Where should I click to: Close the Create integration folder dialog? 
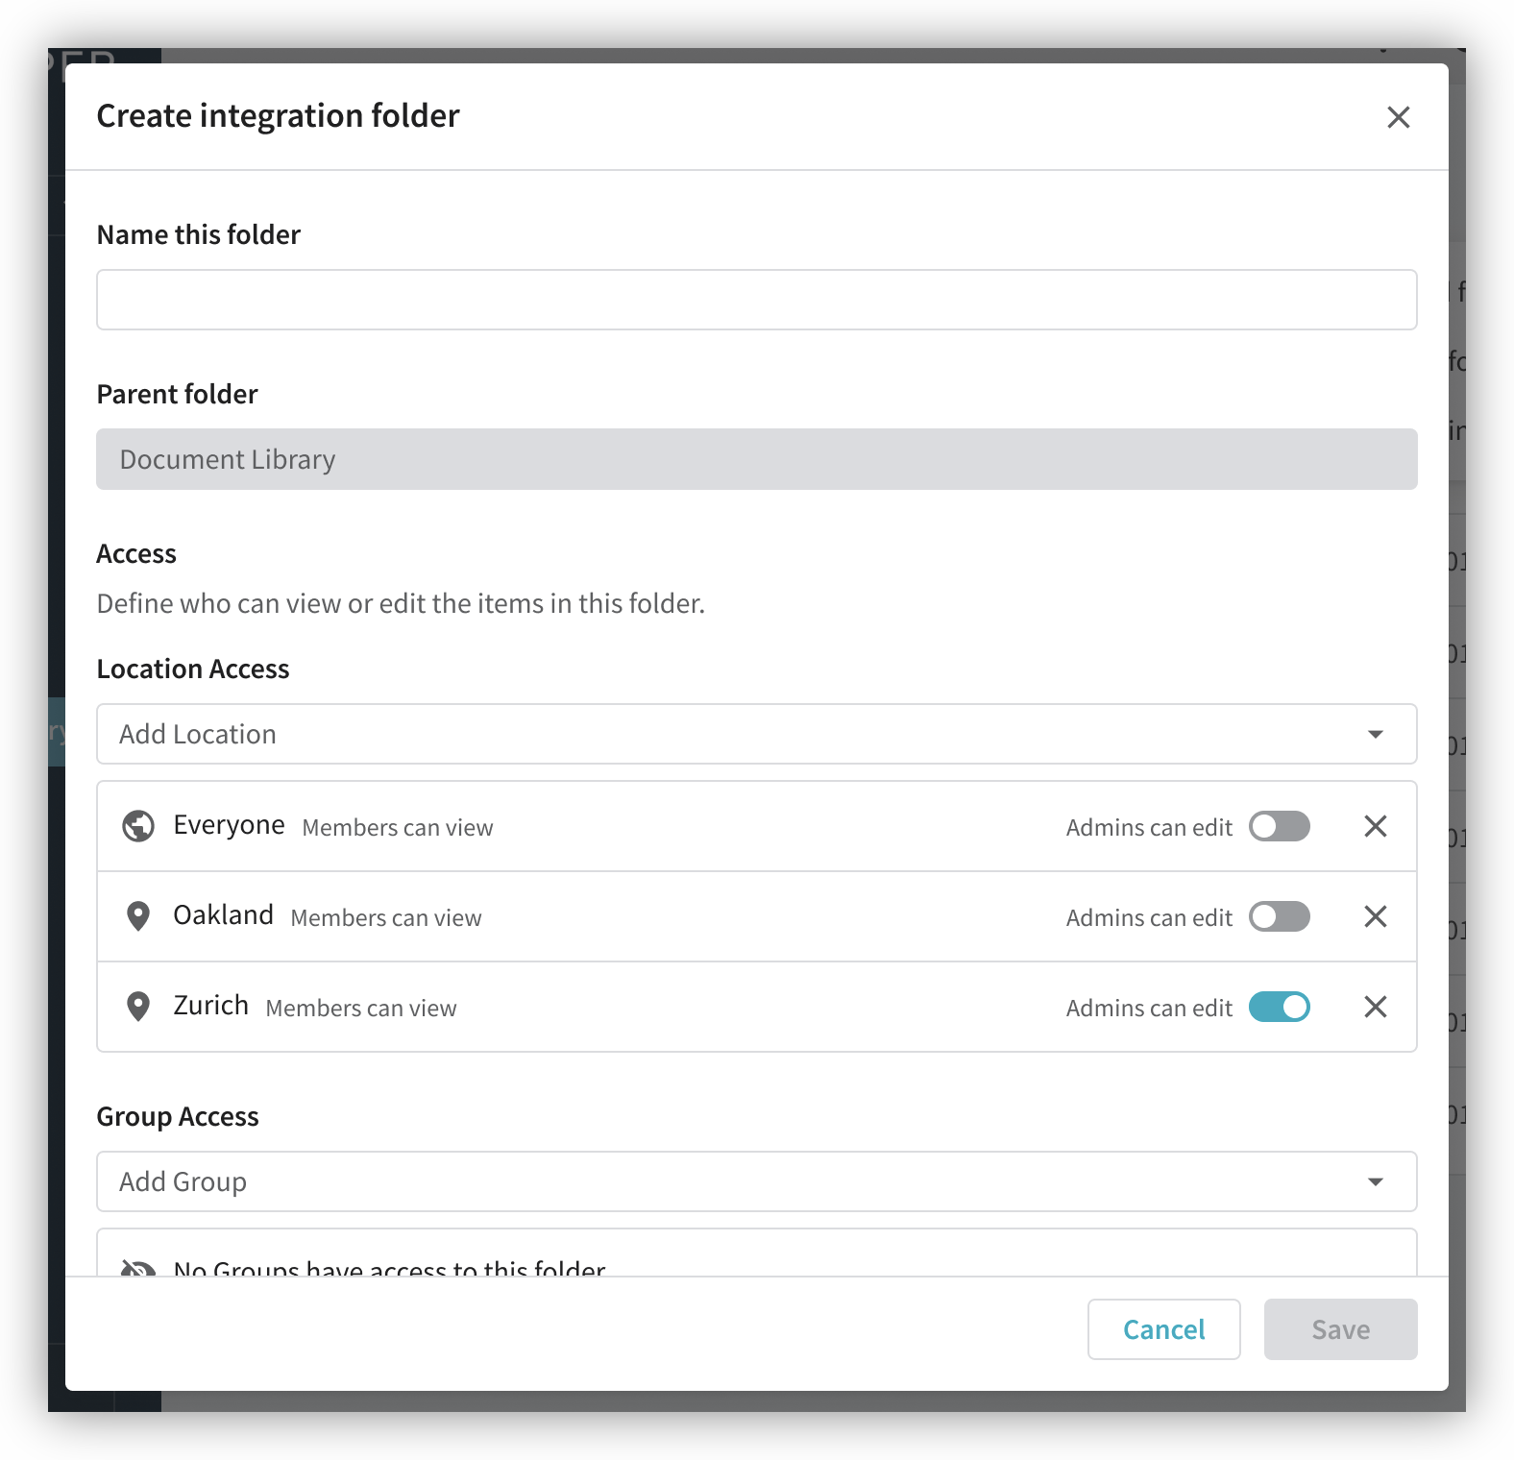1398,117
